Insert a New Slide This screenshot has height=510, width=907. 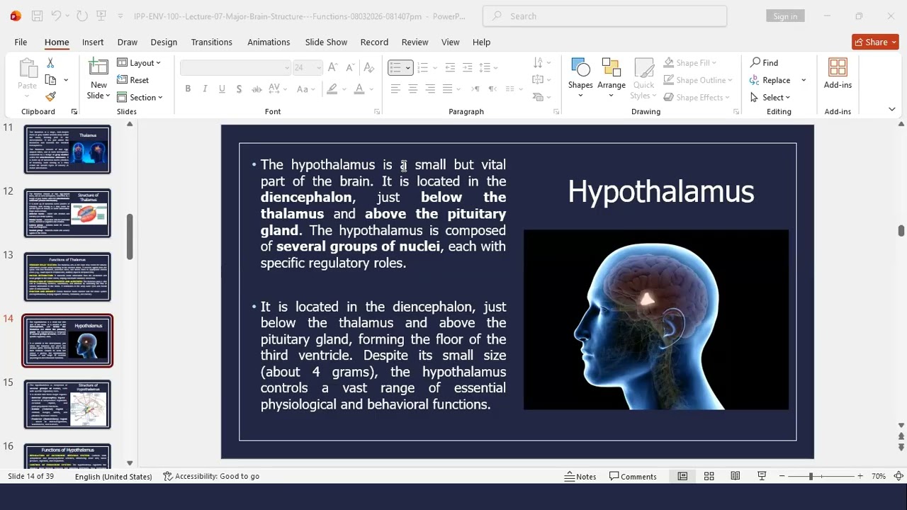pos(98,79)
